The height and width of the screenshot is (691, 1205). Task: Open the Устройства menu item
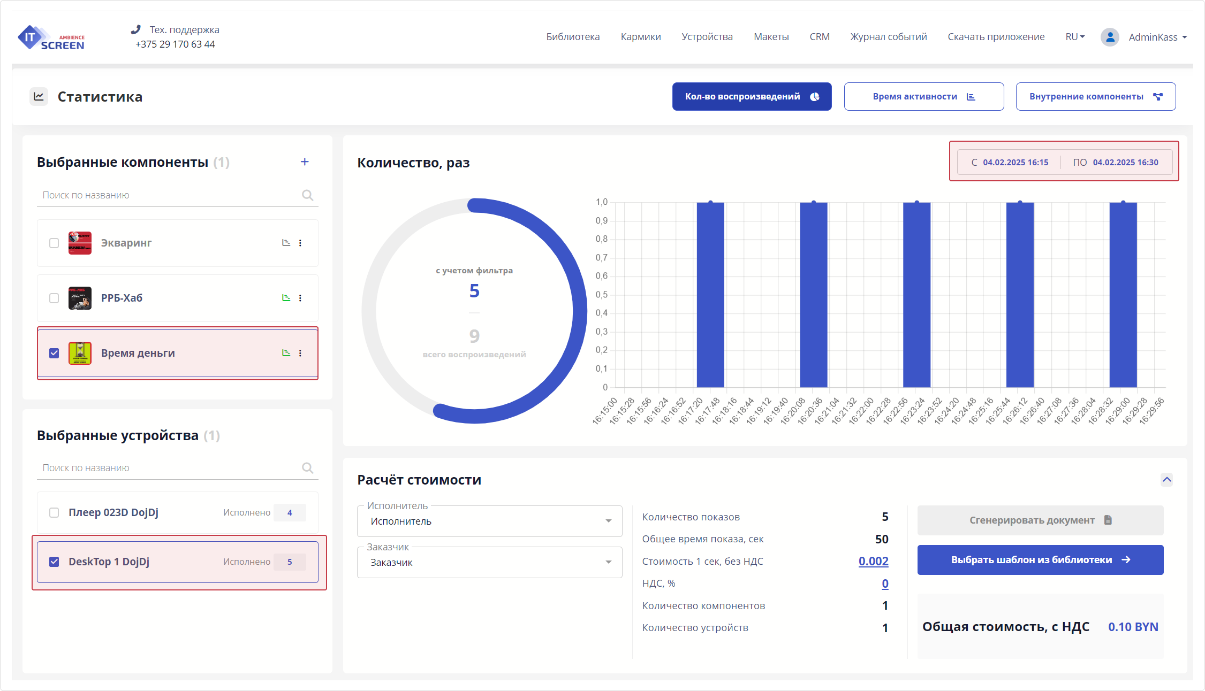point(707,37)
